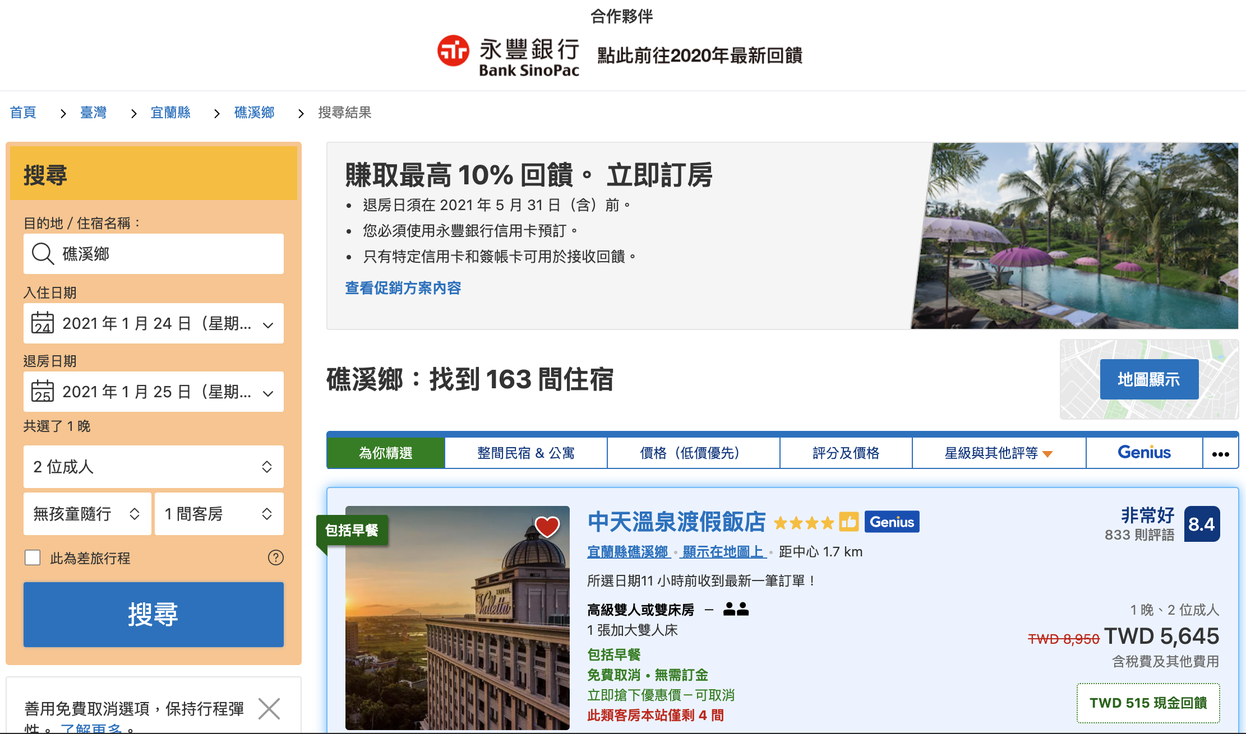Save hotel with the heart icon
Screen dimensions: 1246x734
click(547, 527)
